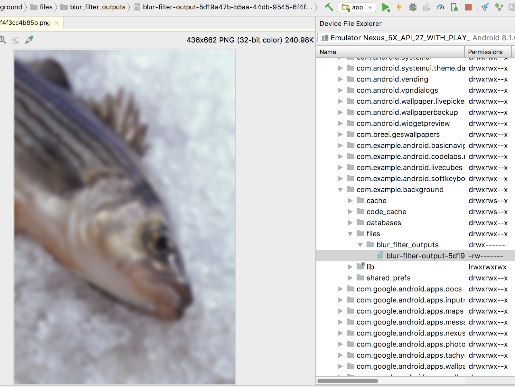This screenshot has height=387, width=515.
Task: Click blur_filter_outputs in the breadcrumb bar
Action: point(98,7)
